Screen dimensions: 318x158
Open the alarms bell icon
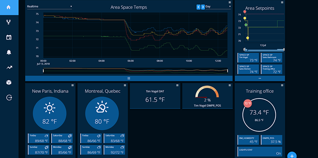9,52
